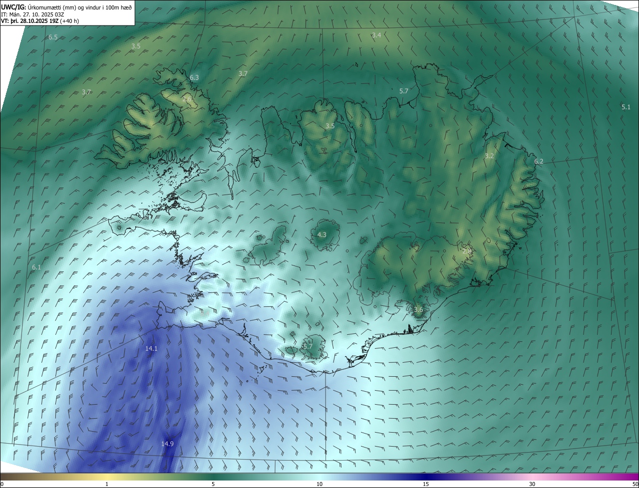Image resolution: width=639 pixels, height=488 pixels.
Task: Click the 6.1 value label
Action: pos(36,267)
